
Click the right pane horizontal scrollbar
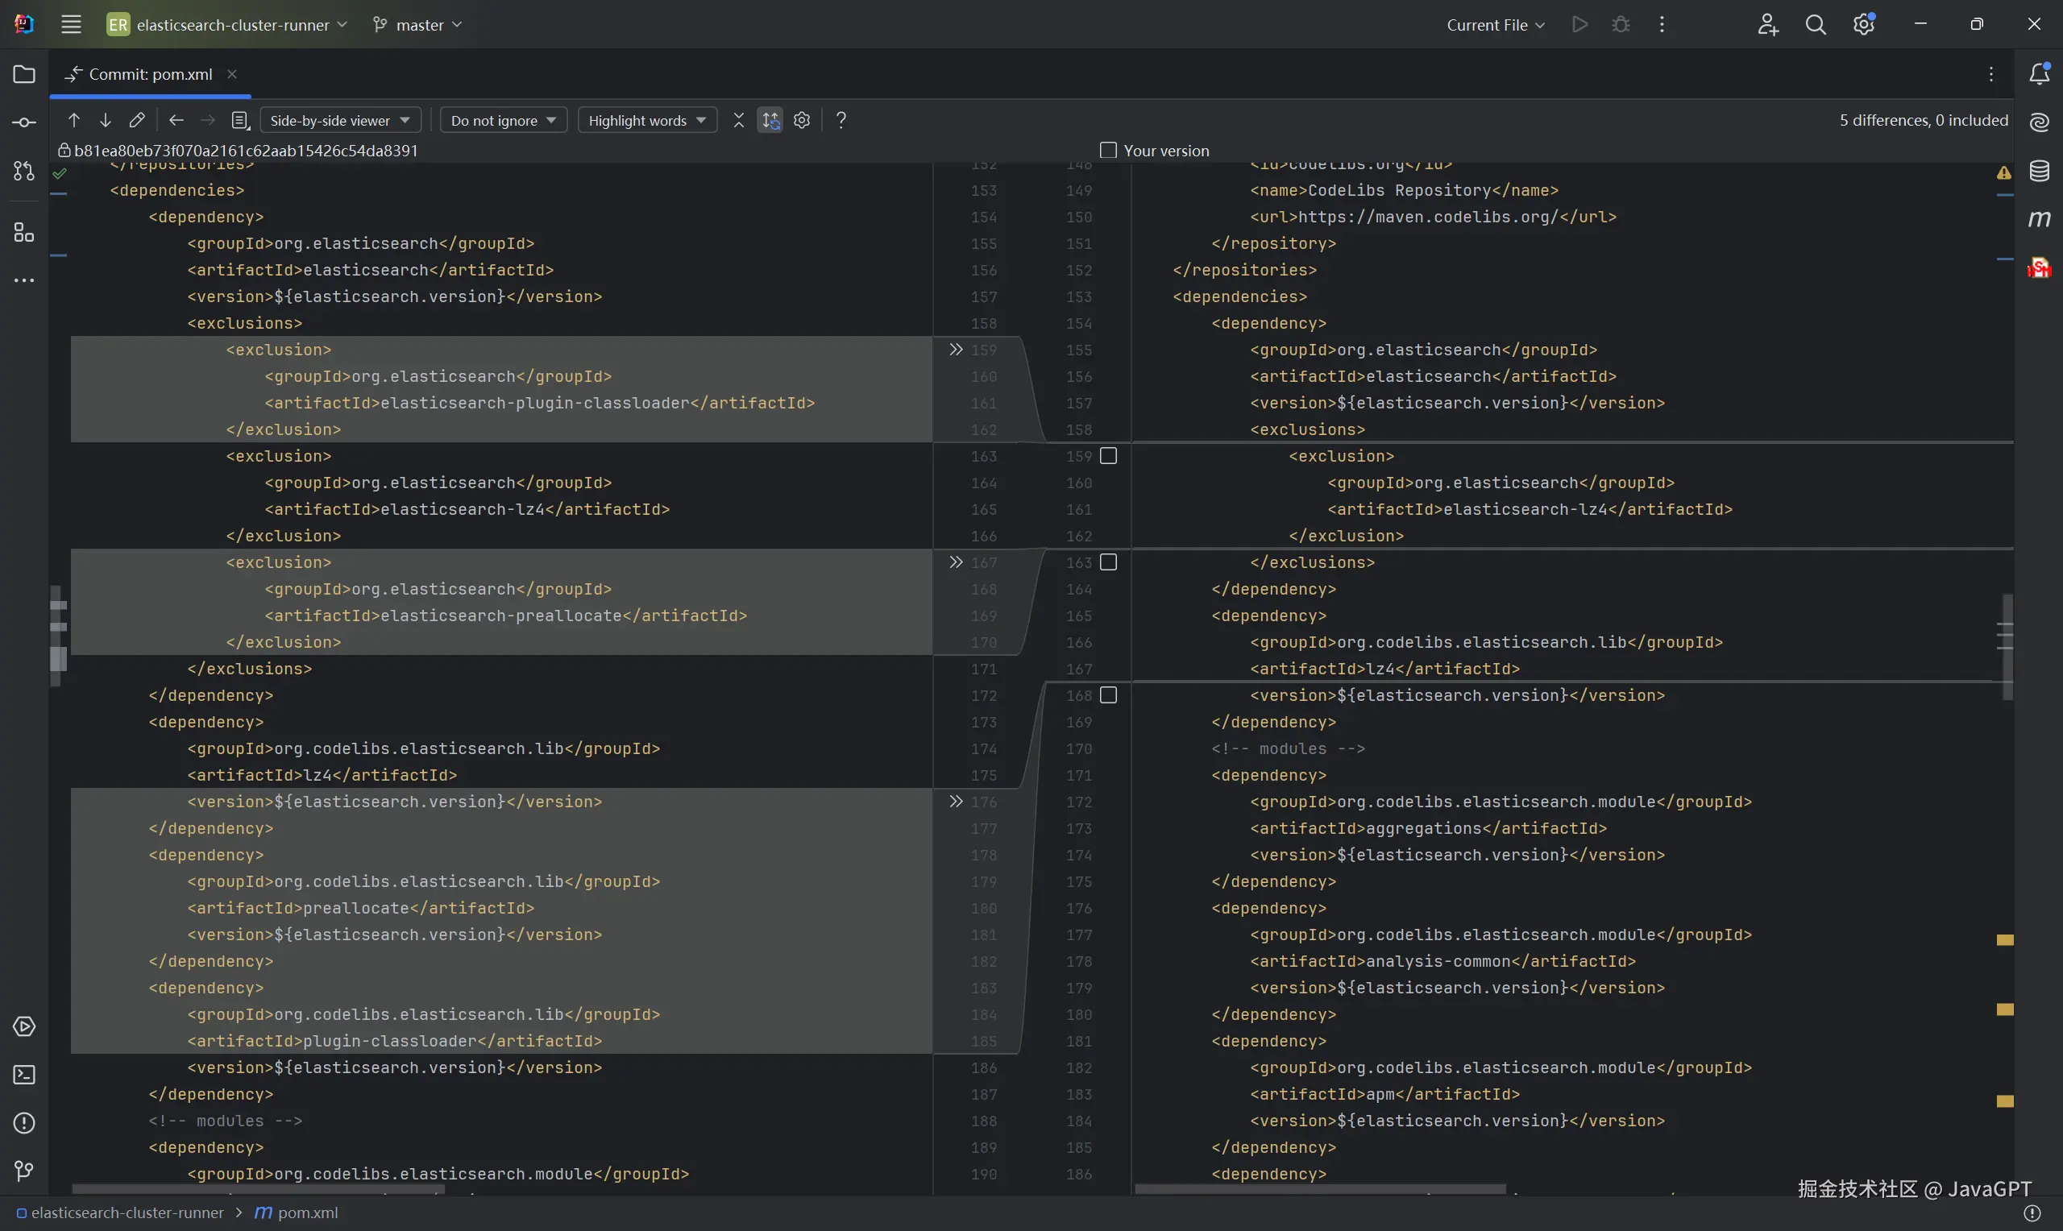click(1319, 1190)
